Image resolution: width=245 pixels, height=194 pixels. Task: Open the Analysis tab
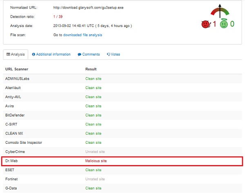pyautogui.click(x=16, y=54)
